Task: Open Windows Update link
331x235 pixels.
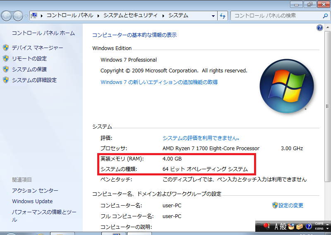Action: point(32,201)
